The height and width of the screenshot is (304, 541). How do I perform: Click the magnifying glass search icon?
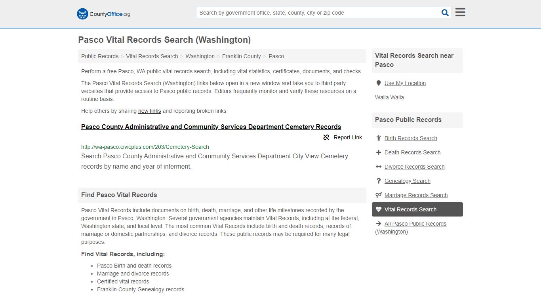[445, 13]
